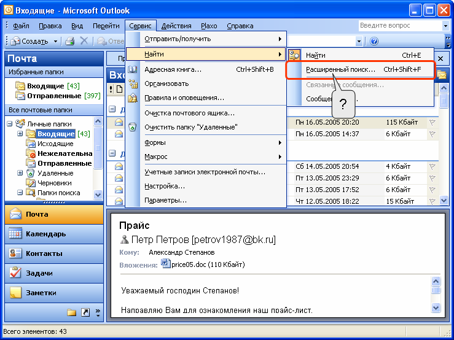This screenshot has width=454, height=340.
Task: Select Расширенный поиск submenu item
Action: pyautogui.click(x=360, y=69)
